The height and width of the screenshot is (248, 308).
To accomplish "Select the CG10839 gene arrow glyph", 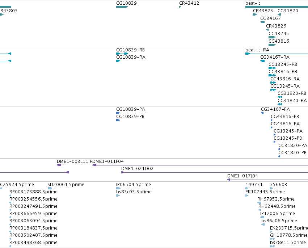I will (x=122, y=7).
